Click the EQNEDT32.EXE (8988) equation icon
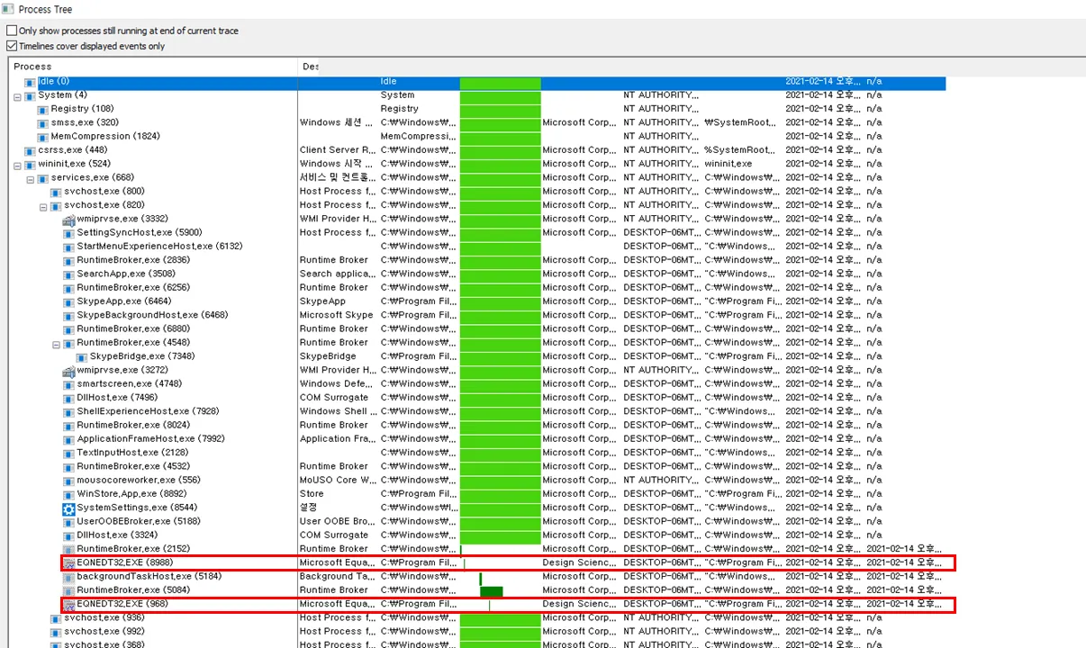Viewport: 1086px width, 648px height. click(68, 562)
